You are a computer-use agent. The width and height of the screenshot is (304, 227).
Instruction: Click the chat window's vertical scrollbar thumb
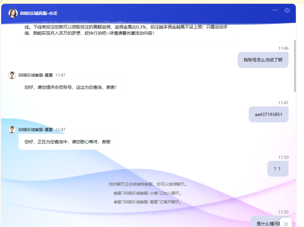pos(295,66)
